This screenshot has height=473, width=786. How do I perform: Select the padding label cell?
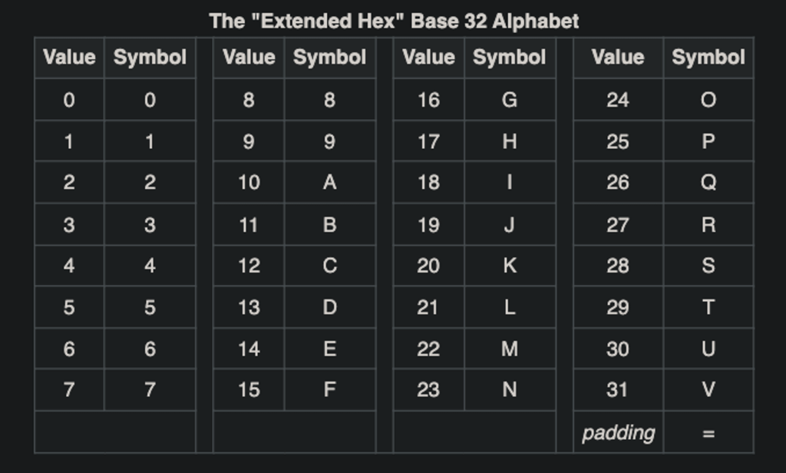click(x=618, y=433)
